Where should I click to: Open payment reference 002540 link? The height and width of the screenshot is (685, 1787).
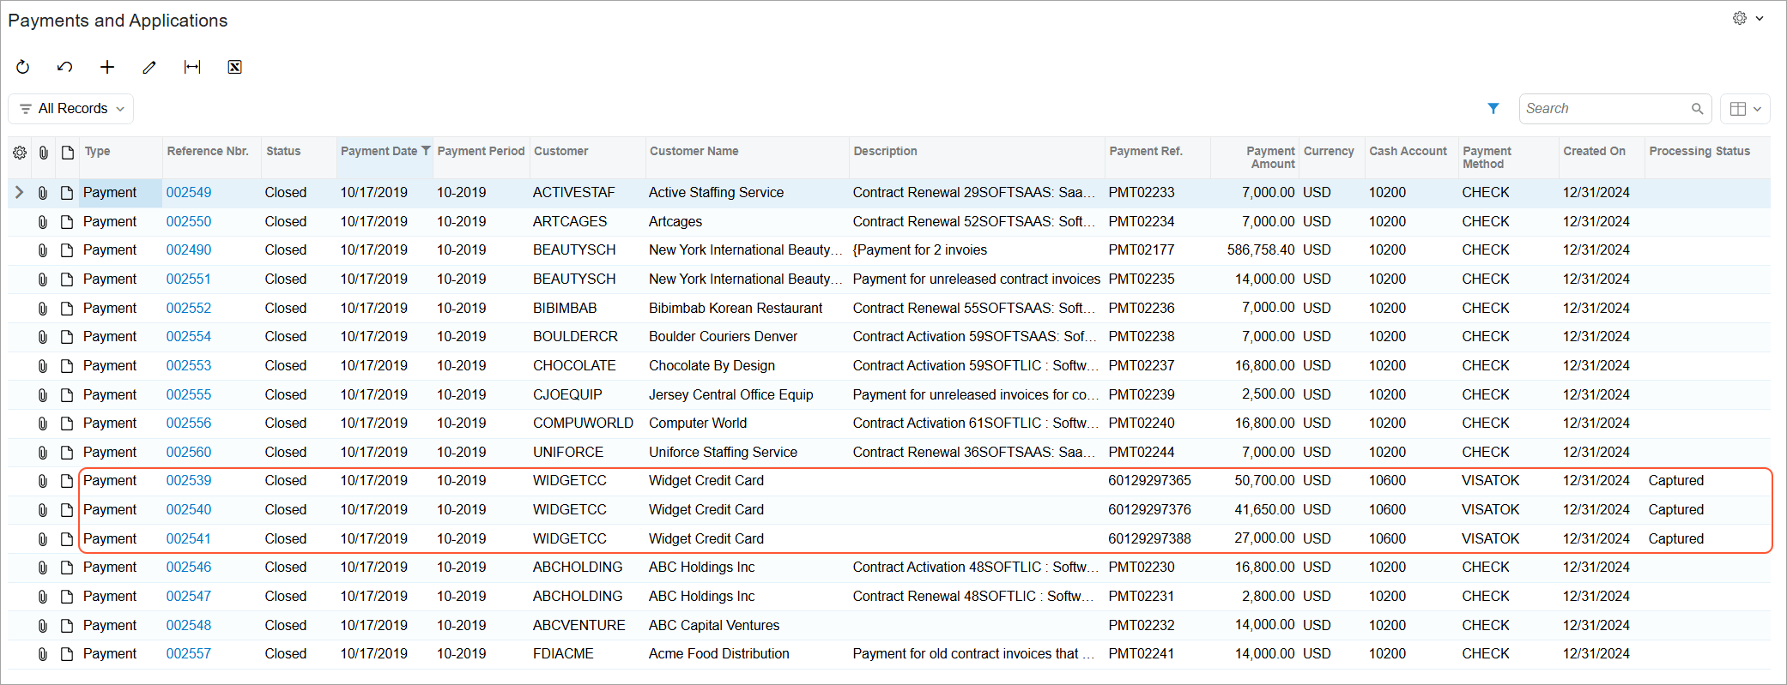[x=189, y=510]
